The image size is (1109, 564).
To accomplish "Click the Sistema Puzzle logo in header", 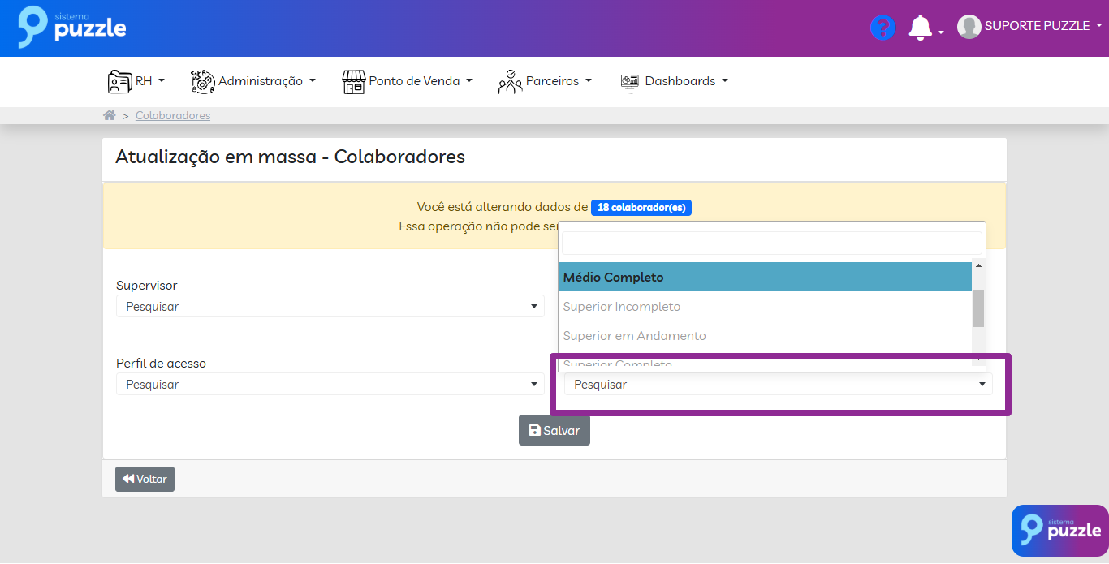I will pyautogui.click(x=72, y=27).
